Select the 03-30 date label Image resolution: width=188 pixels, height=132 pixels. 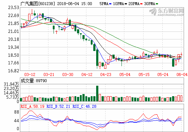68,74
